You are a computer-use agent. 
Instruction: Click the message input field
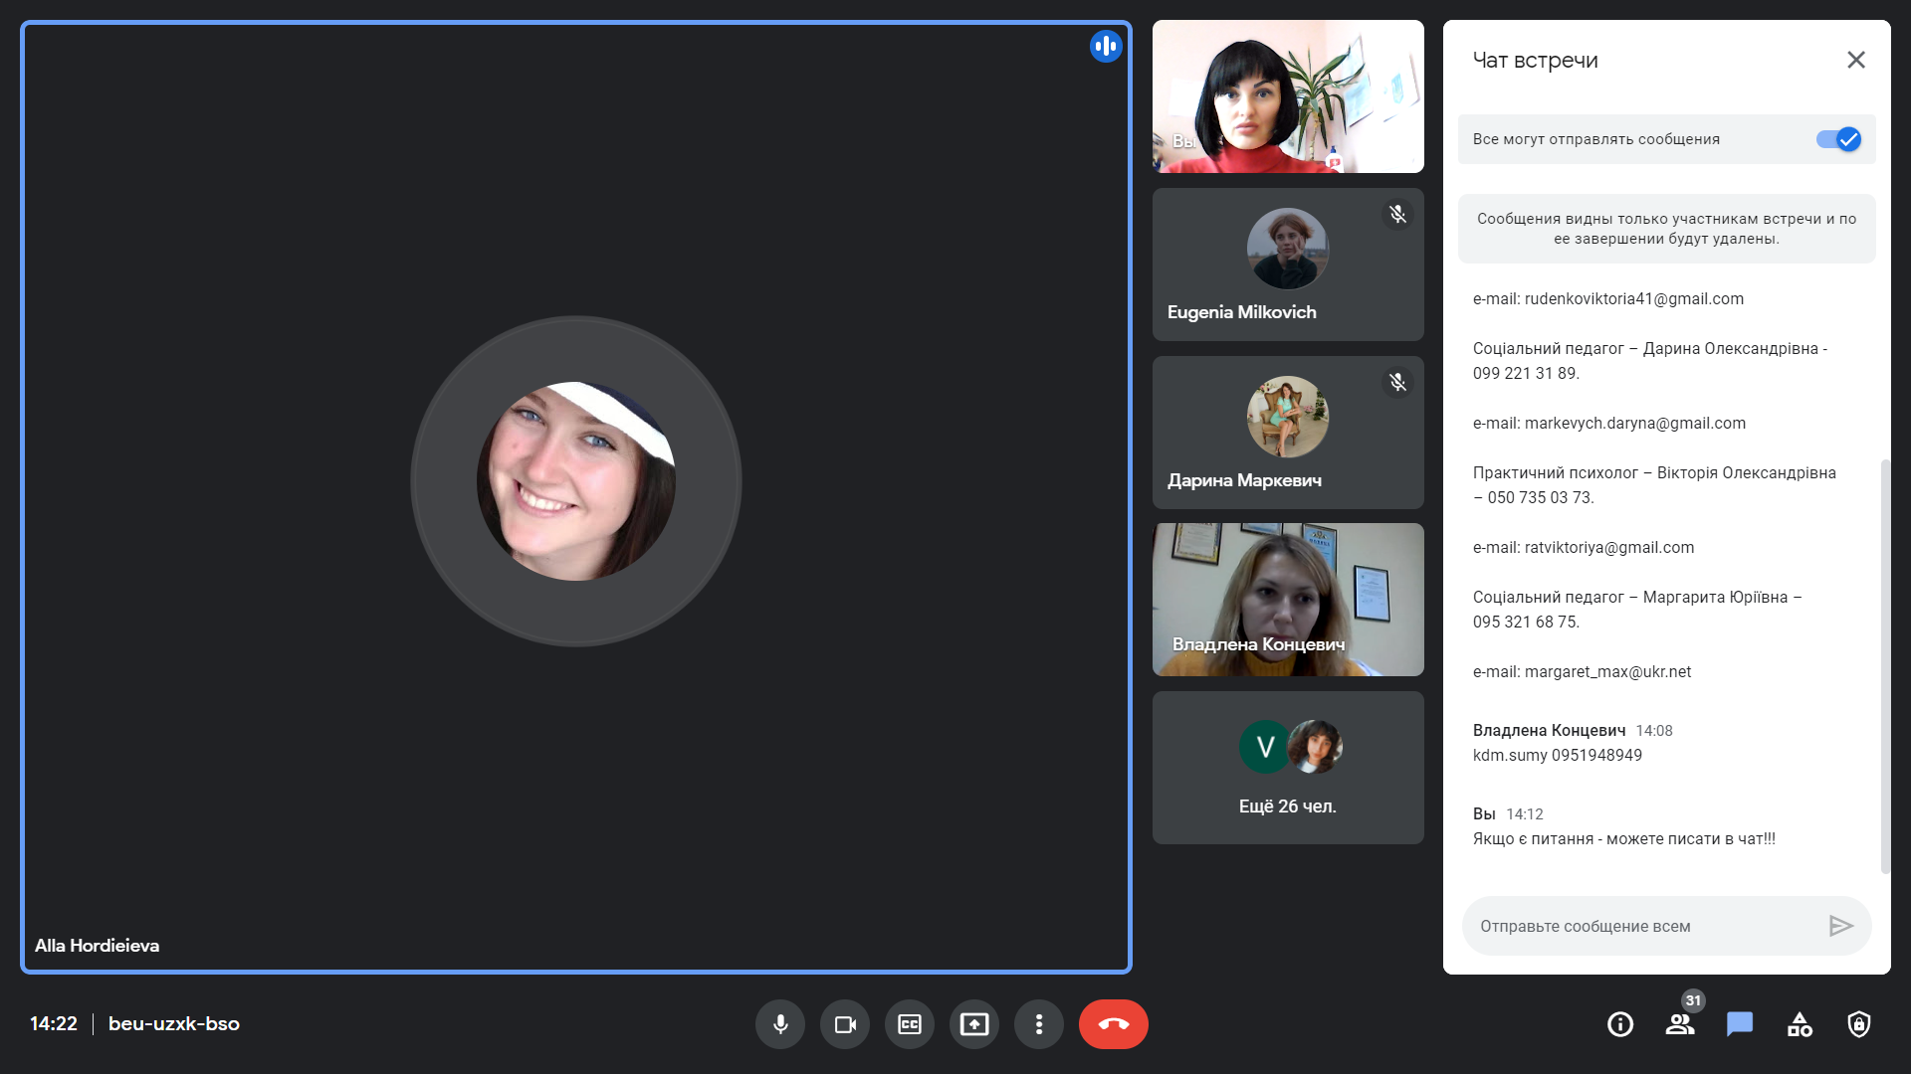[1642, 926]
